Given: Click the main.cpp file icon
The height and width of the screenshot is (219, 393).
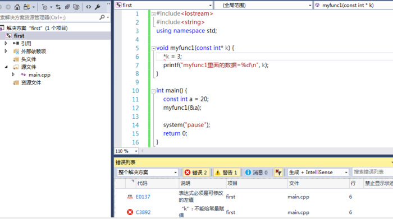Looking at the screenshot, I should point(24,74).
